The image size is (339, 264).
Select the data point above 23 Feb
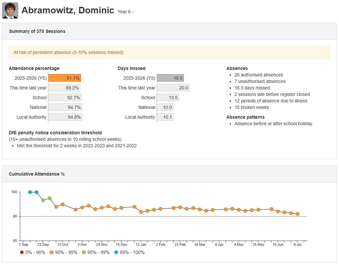(x=180, y=207)
